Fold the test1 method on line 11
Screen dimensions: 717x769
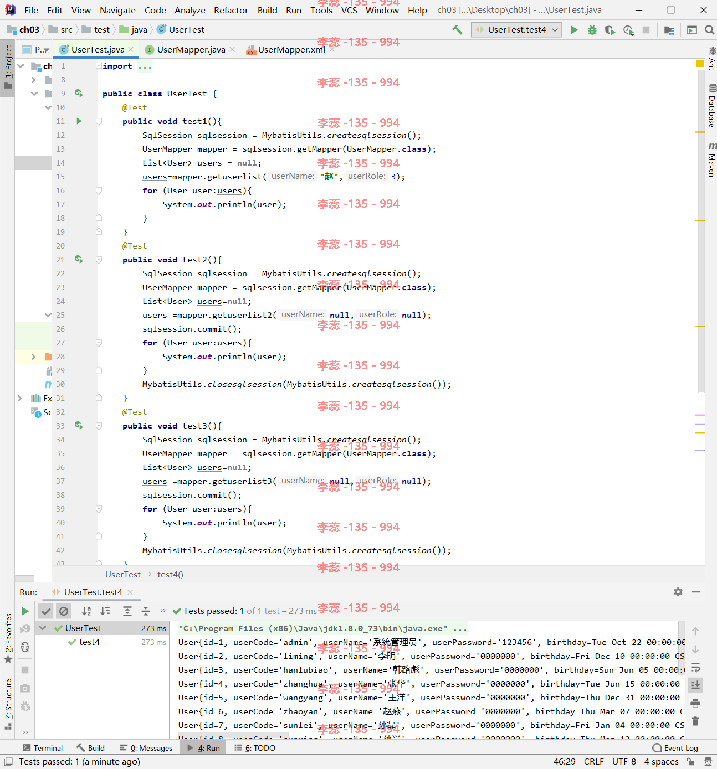tap(99, 121)
